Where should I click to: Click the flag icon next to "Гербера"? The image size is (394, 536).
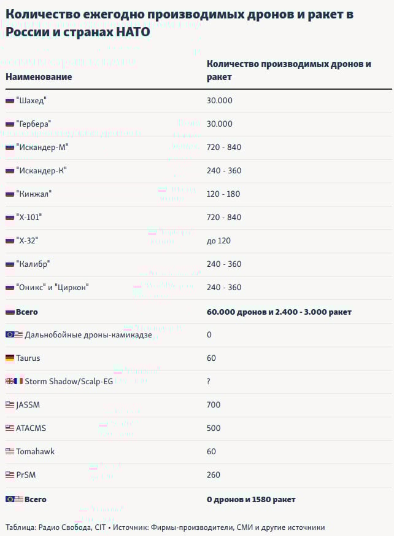[x=10, y=124]
